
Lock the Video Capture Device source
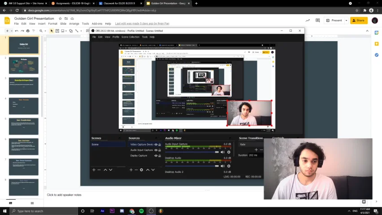tap(160, 144)
